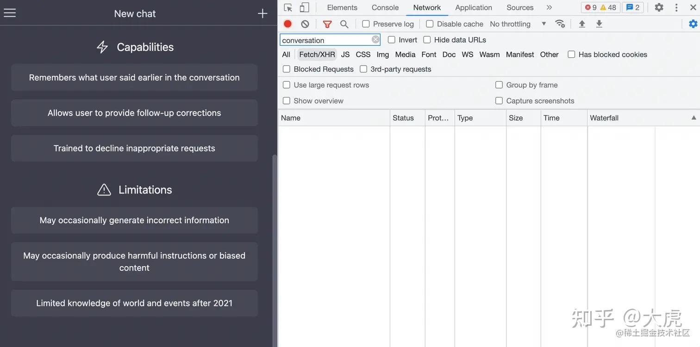Open DevTools three-dot customize menu
Image resolution: width=700 pixels, height=347 pixels.
pos(676,7)
